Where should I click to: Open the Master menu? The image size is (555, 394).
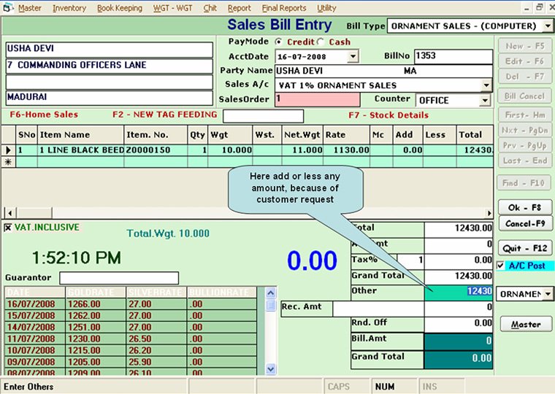[x=29, y=8]
